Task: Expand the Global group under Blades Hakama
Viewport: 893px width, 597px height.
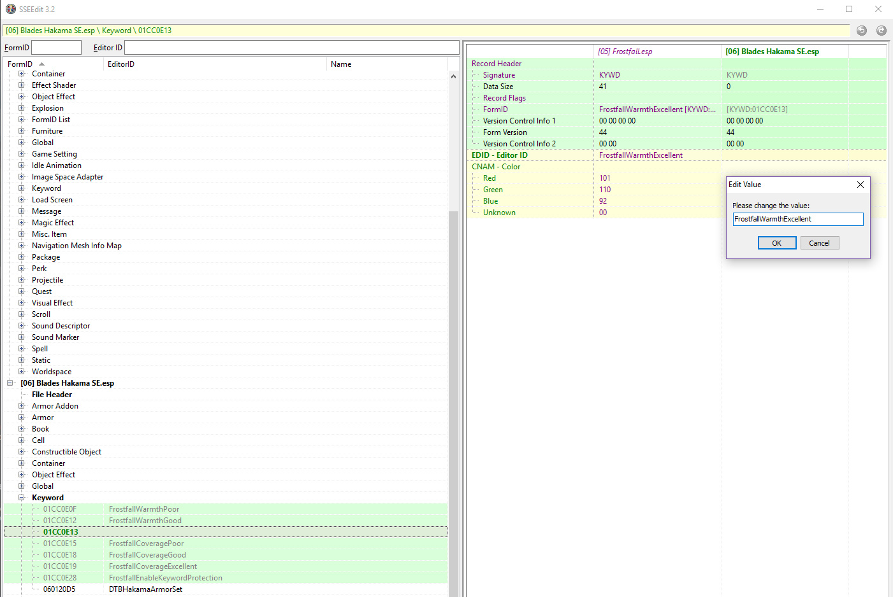Action: 21,486
